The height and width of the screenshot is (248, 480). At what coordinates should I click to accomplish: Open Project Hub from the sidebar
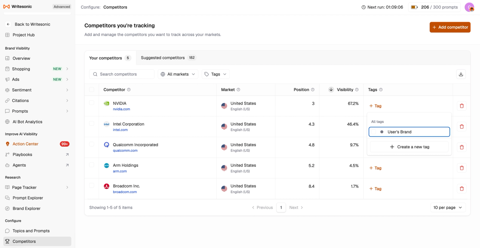(x=23, y=35)
